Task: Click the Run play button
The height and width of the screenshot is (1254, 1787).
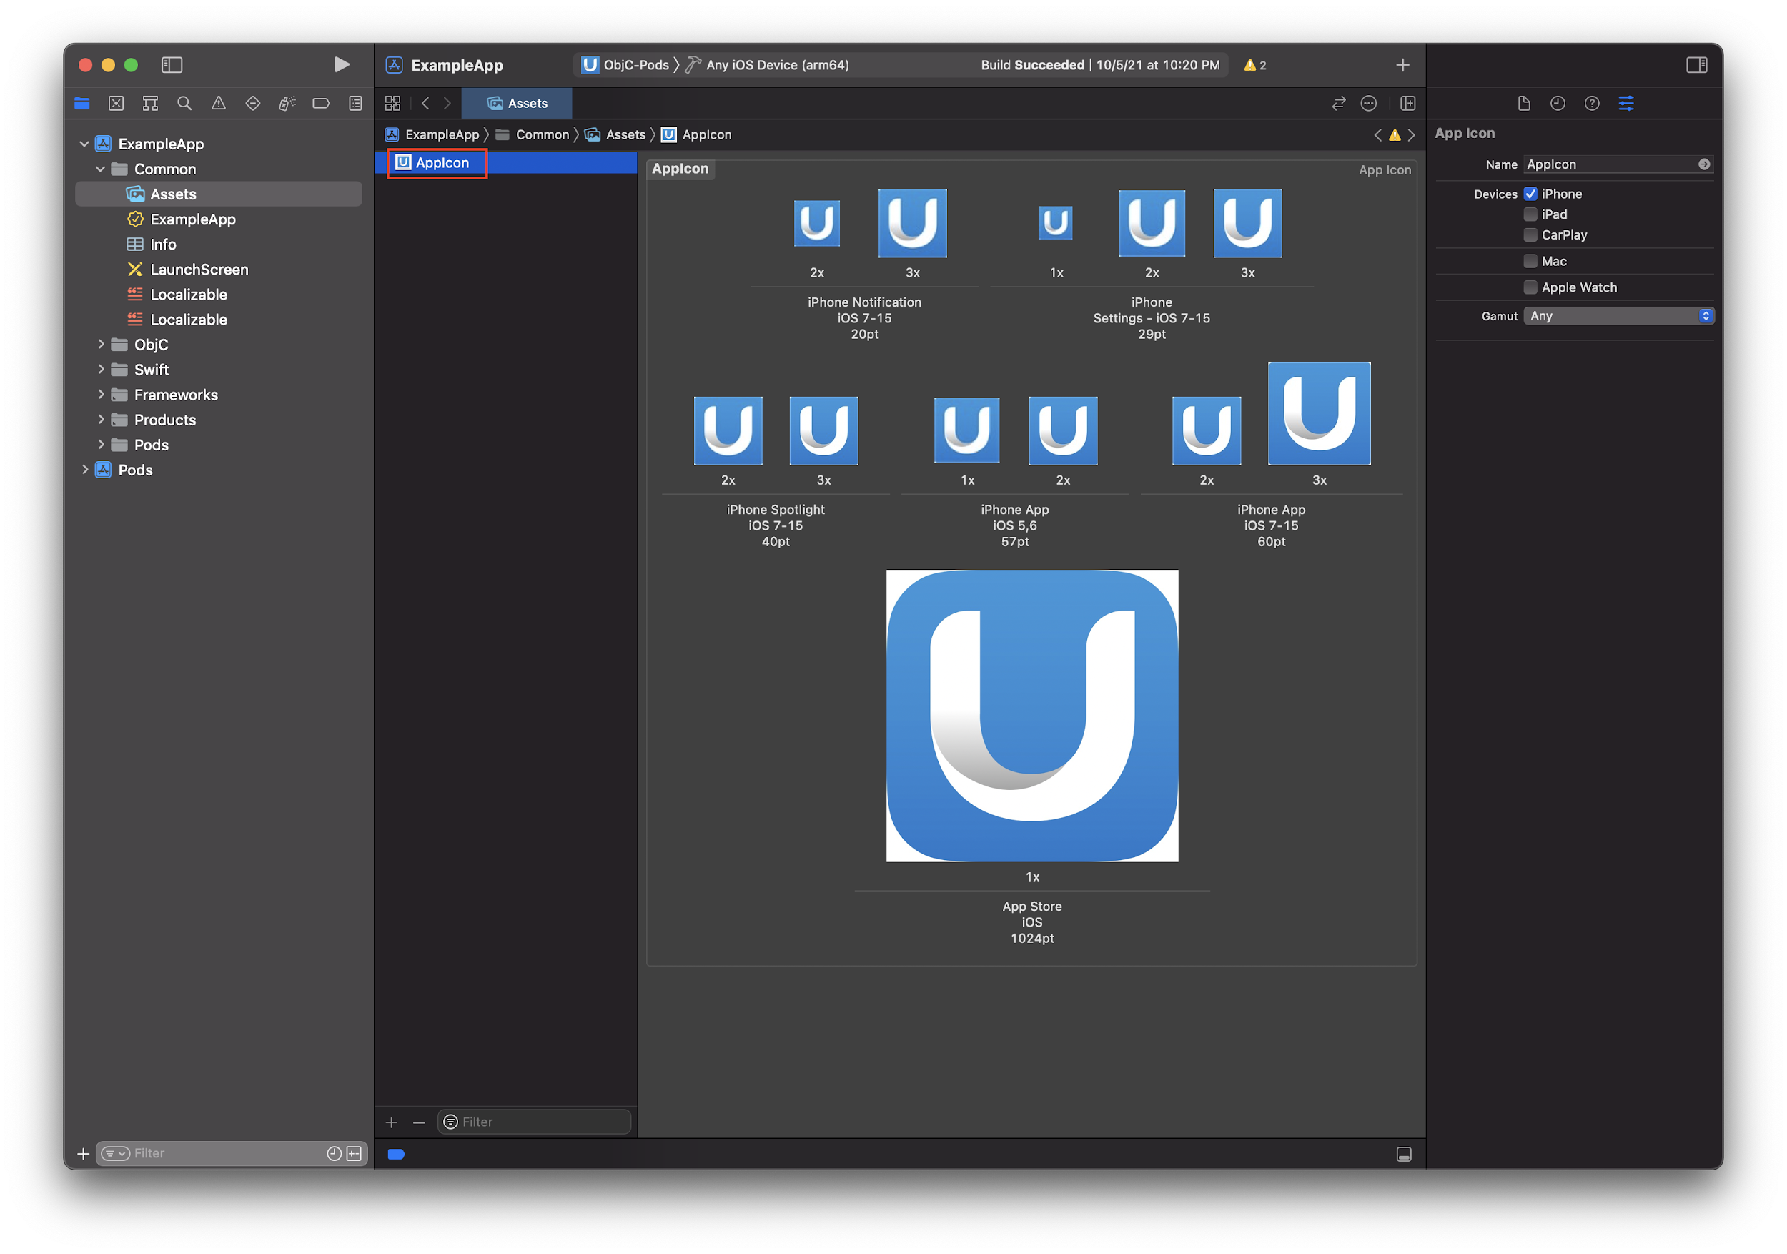Action: [341, 64]
